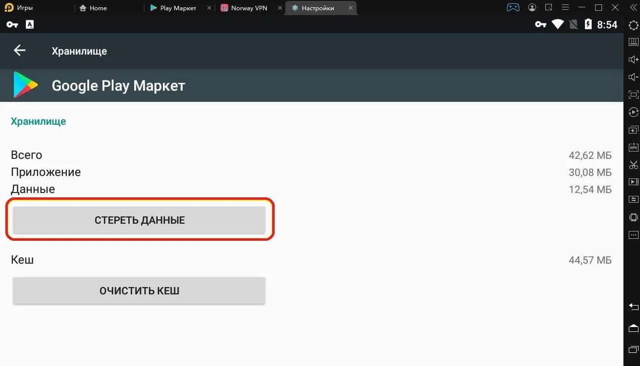The width and height of the screenshot is (640, 366).
Task: Open gamepad icon in title bar
Action: point(513,8)
